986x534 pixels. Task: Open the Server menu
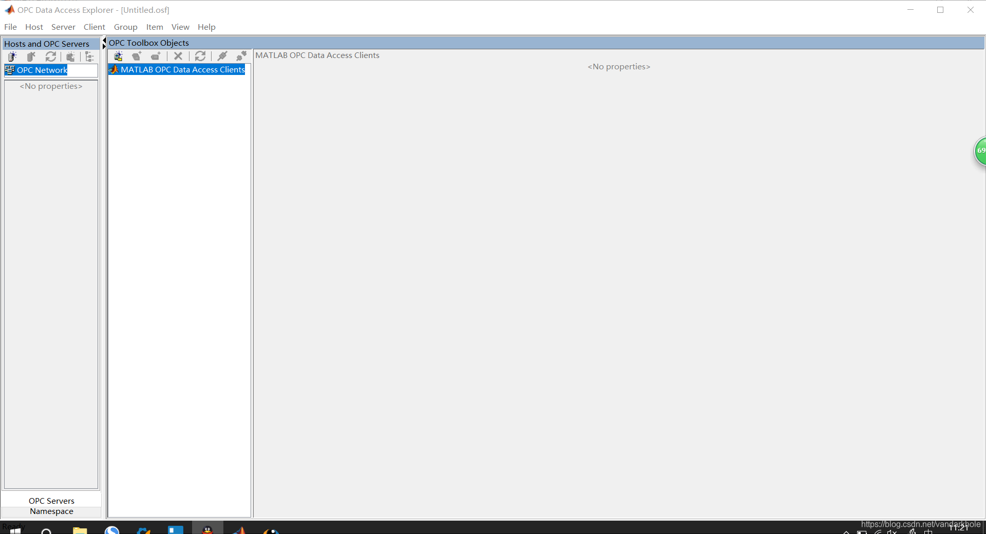pos(63,27)
